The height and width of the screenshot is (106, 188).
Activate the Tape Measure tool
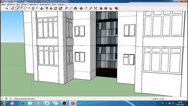66,9
